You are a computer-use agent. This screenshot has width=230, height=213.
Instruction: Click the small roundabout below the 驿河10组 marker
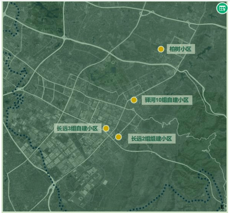click(133, 109)
